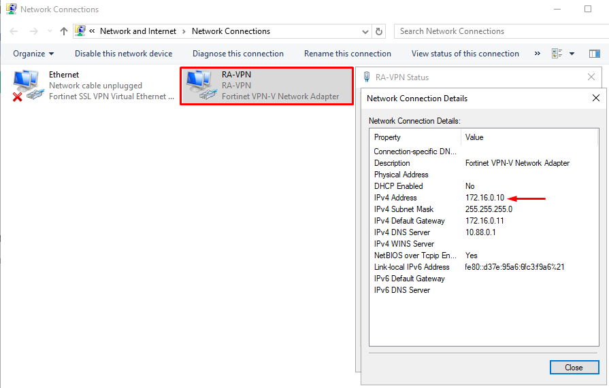Select the Connection-specific DN... row

tap(484, 152)
